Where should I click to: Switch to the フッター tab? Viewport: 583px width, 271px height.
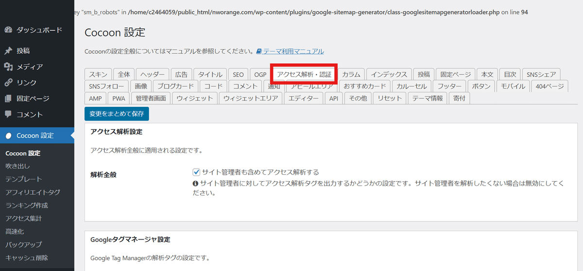pyautogui.click(x=449, y=86)
